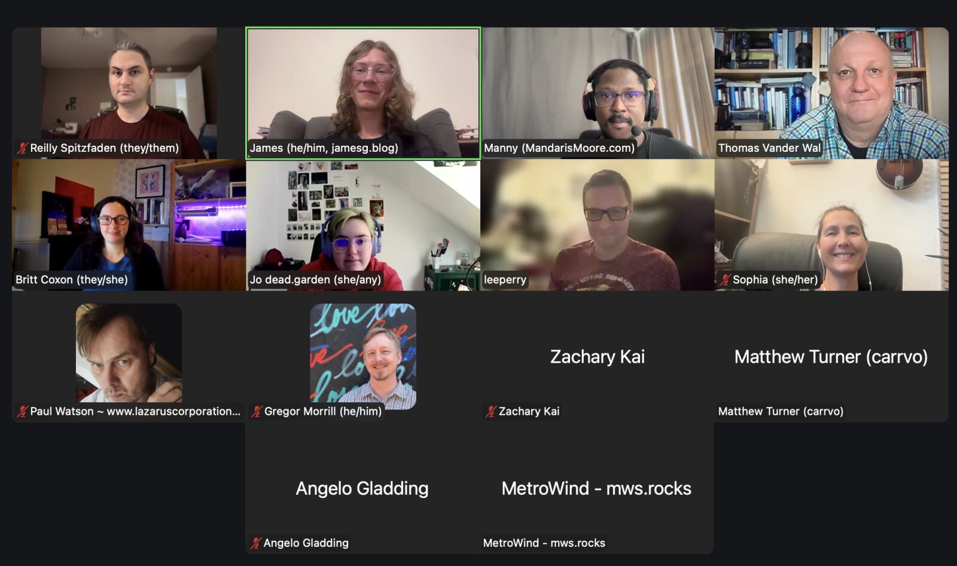Click the Manny (MandarisMoore.com) name label
Image resolution: width=957 pixels, height=566 pixels.
559,148
